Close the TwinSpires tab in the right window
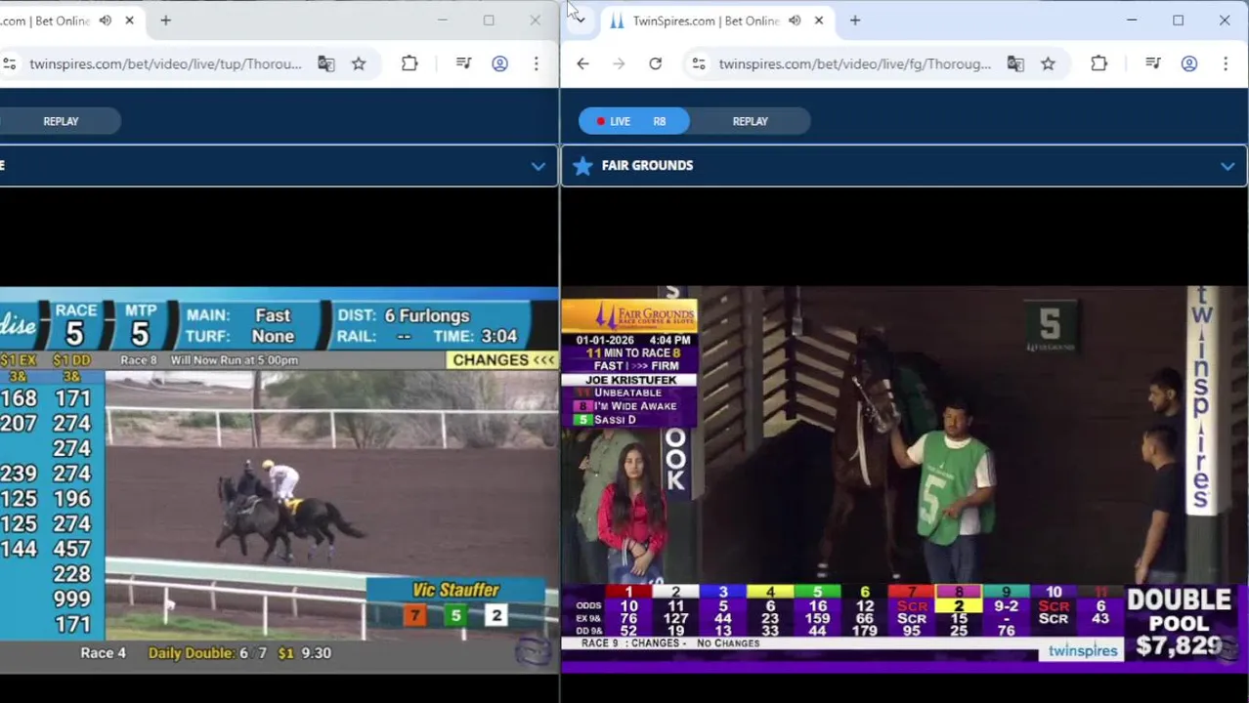This screenshot has height=703, width=1249. 819,21
